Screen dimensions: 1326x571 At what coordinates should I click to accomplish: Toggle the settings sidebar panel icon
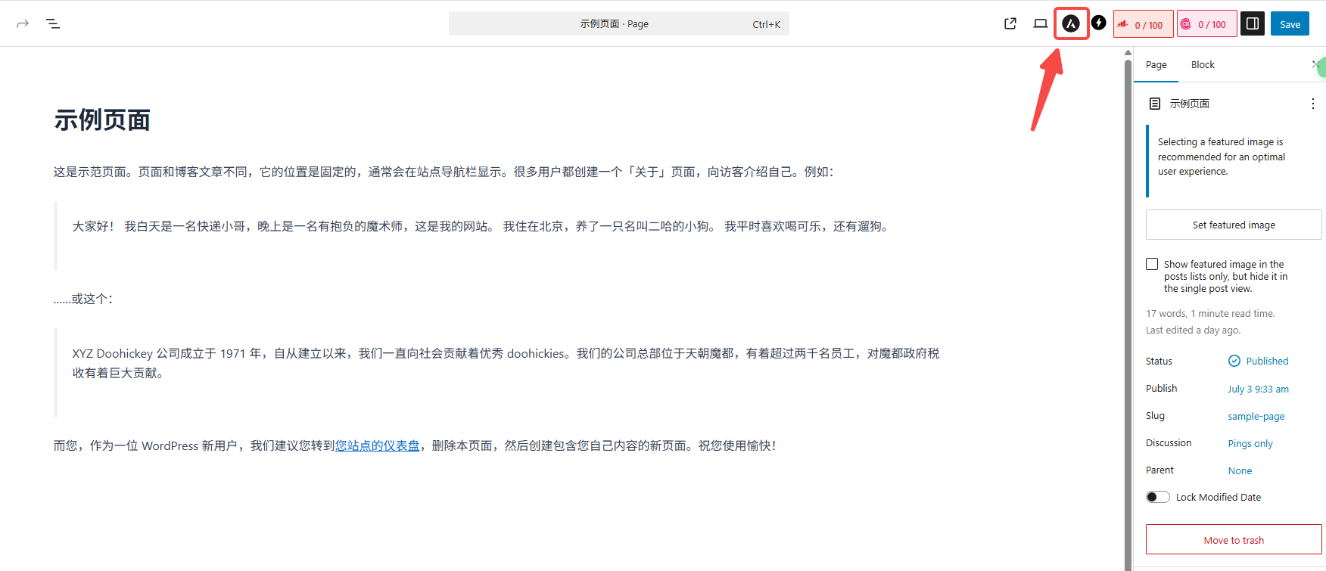(x=1253, y=23)
